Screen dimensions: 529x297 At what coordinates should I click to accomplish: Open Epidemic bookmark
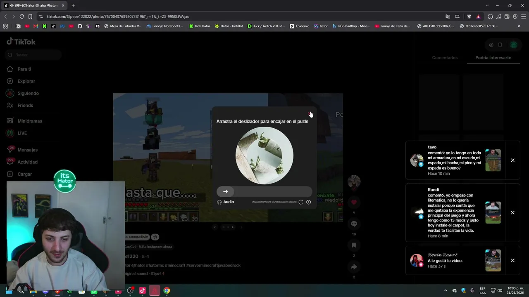pos(300,26)
